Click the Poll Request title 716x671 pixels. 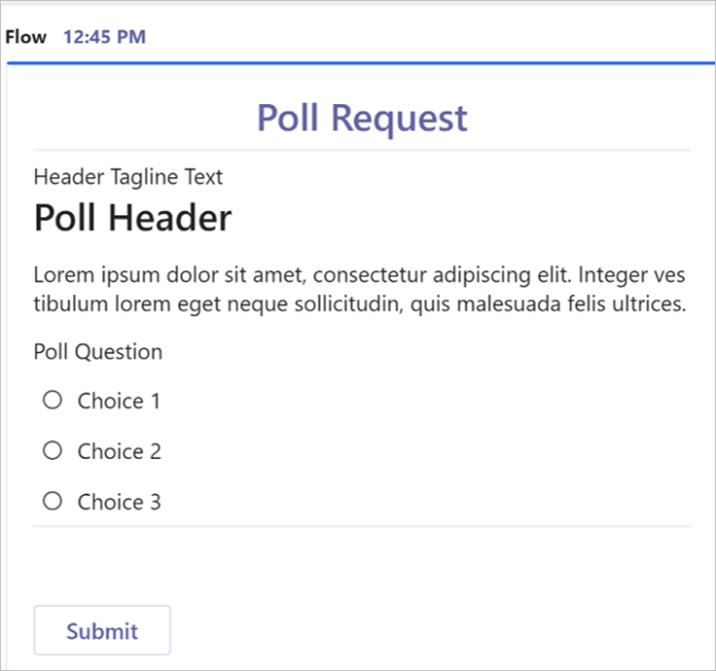362,118
